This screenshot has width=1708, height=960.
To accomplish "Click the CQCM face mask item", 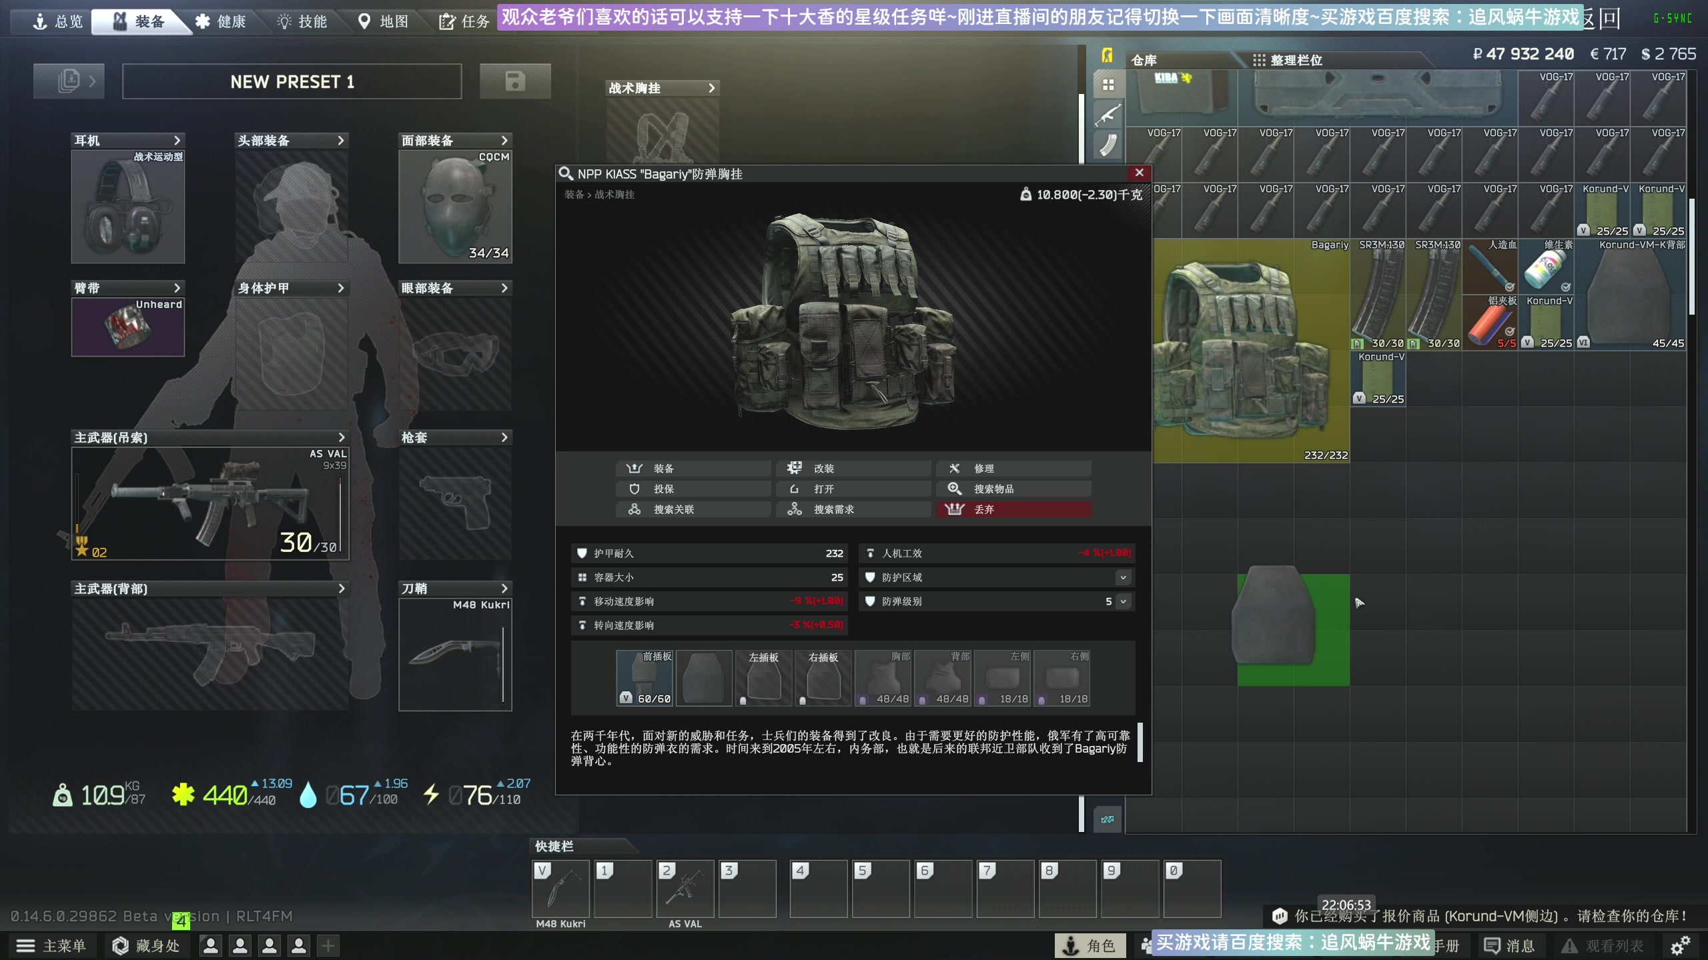I will (455, 207).
